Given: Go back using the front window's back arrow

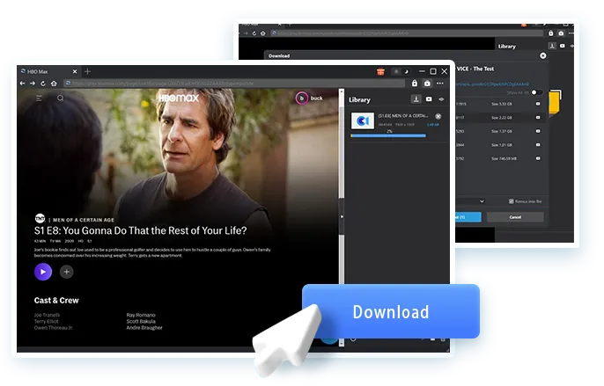Looking at the screenshot, I should pos(22,84).
